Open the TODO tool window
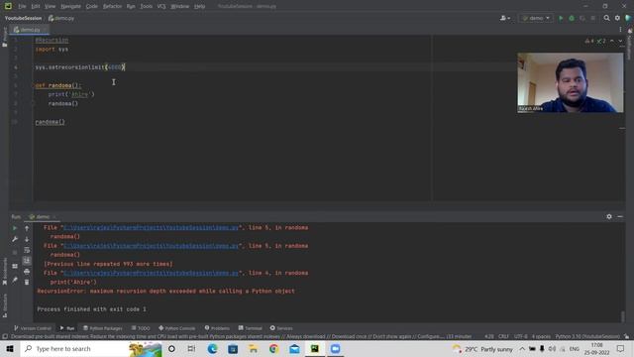 [141, 328]
